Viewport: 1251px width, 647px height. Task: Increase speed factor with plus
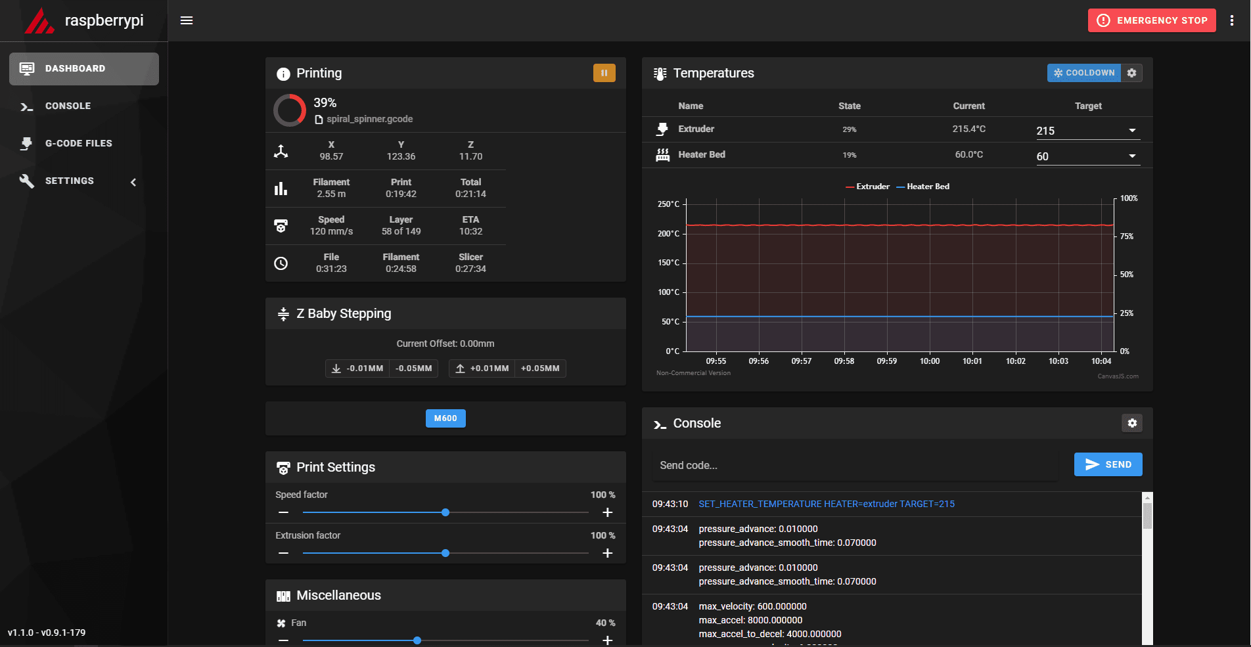coord(608,512)
